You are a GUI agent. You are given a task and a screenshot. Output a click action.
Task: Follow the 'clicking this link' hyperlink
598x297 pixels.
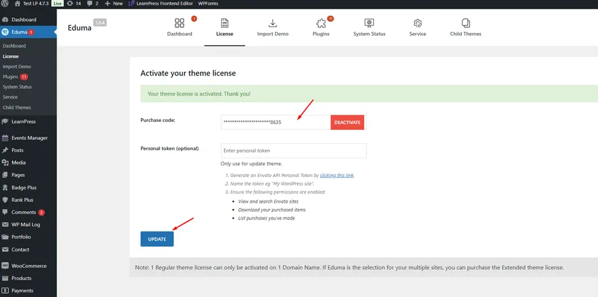click(x=337, y=175)
